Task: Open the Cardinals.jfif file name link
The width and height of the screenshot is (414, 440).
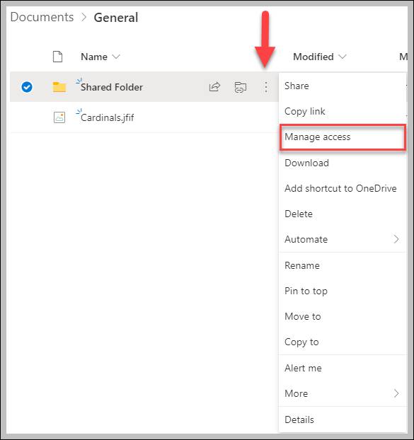Action: [108, 117]
